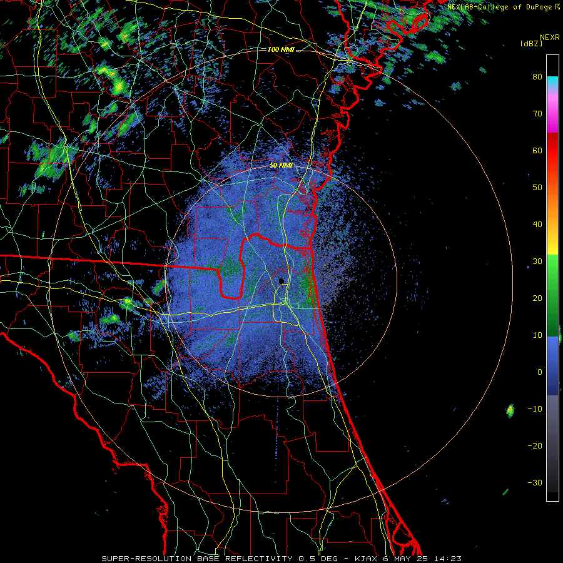Click the 10 value on the dBZ scale
563x563 pixels.
pyautogui.click(x=537, y=335)
